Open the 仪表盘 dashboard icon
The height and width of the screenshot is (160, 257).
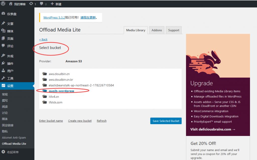tap(3, 14)
